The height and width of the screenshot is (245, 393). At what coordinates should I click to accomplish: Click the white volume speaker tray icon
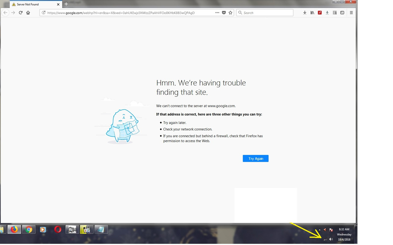pos(331,239)
